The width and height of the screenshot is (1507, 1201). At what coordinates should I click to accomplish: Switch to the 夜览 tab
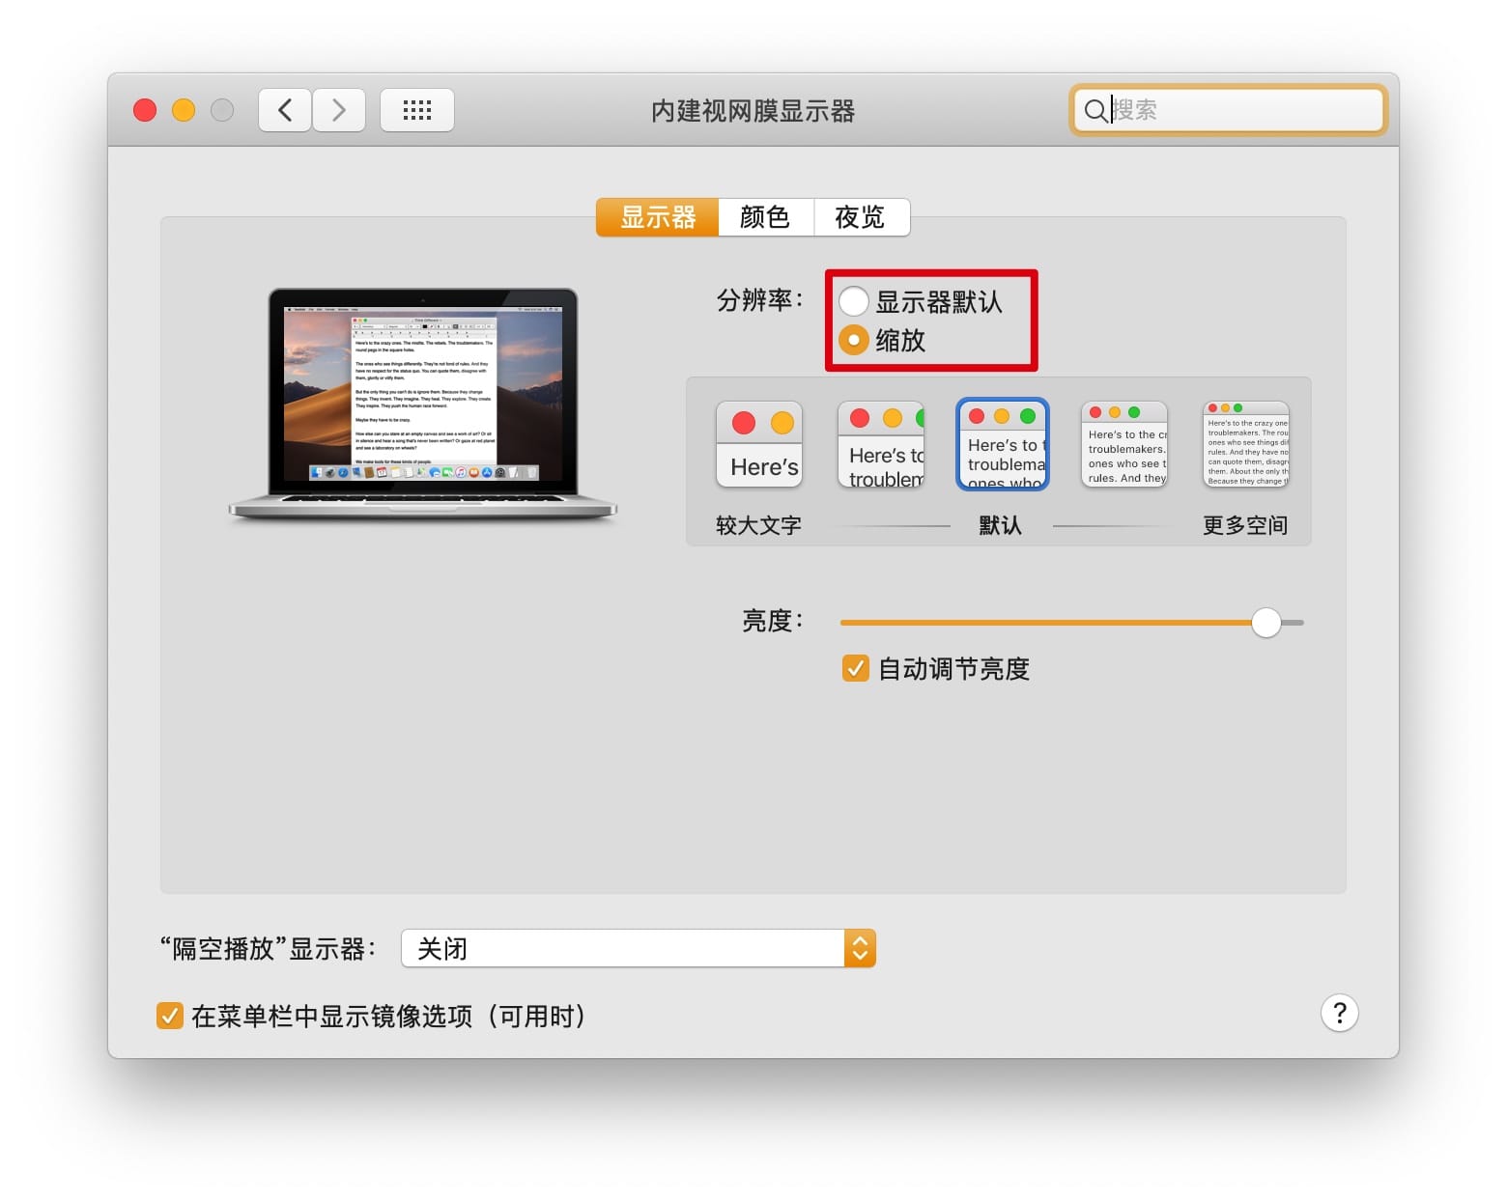point(860,217)
